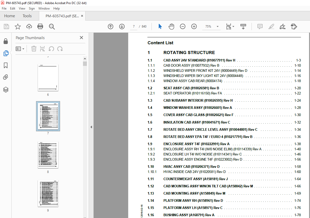Open thumbnails options dropdown menu
The image size is (310, 218).
(x=20, y=49)
